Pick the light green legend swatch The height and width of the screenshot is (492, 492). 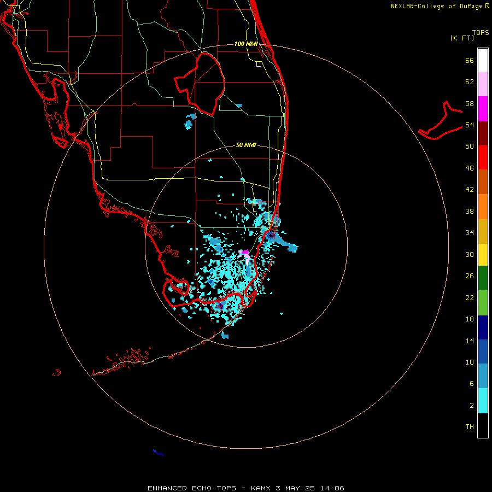483,303
